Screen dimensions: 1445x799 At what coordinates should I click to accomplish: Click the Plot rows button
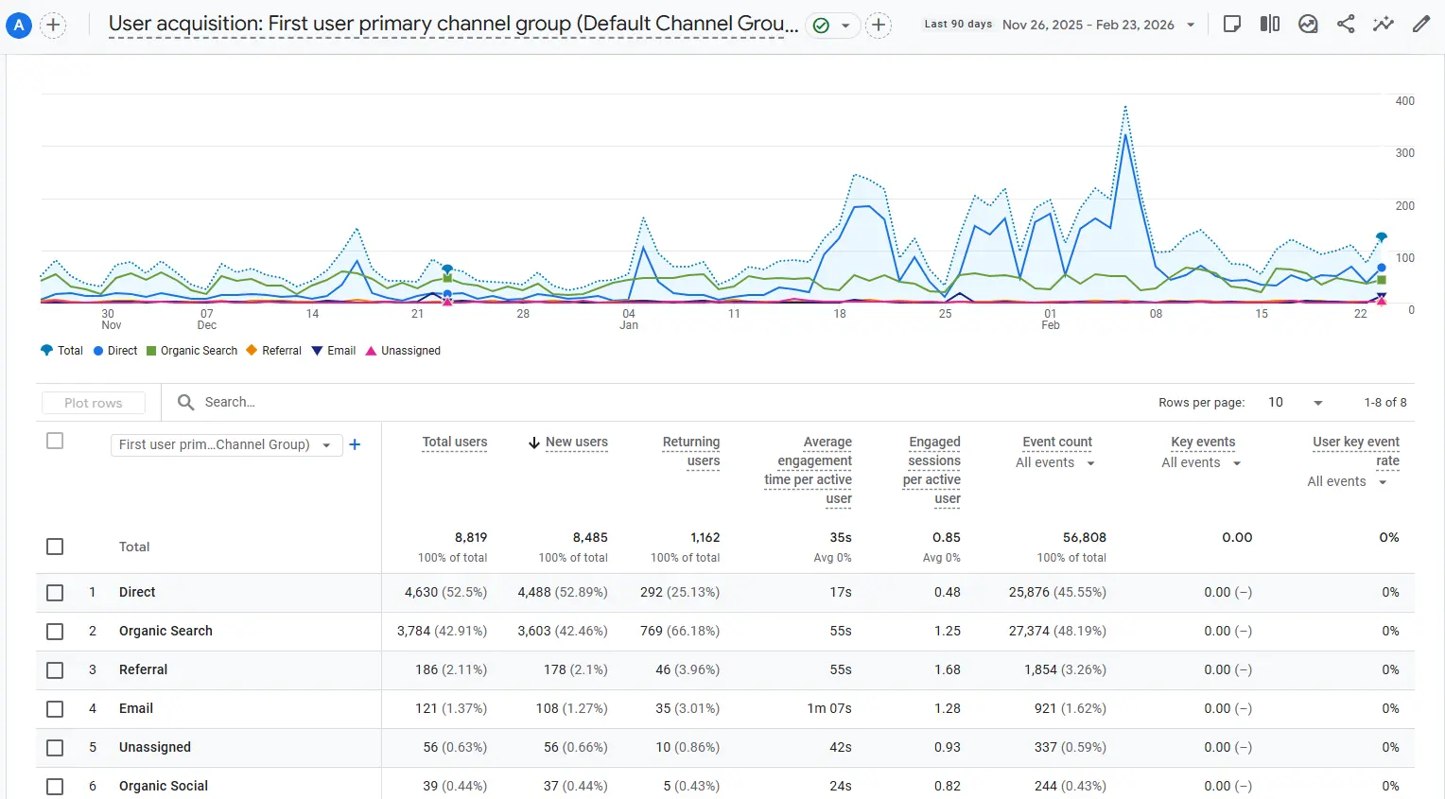click(x=93, y=402)
